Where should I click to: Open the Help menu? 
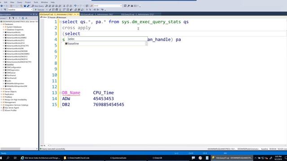point(52,2)
